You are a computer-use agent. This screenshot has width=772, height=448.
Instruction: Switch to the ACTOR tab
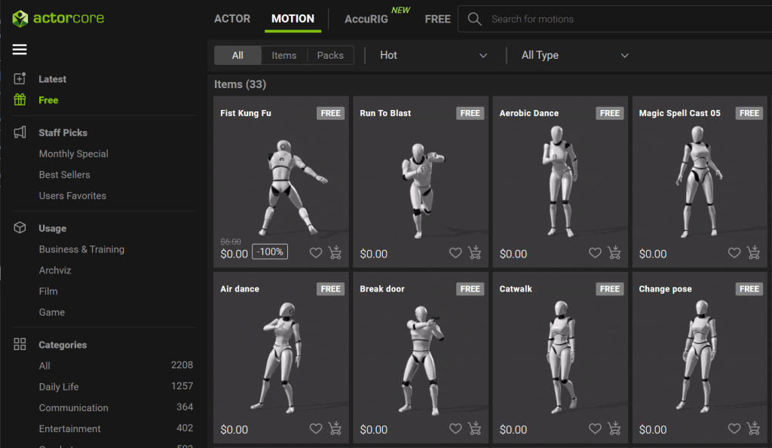tap(232, 19)
